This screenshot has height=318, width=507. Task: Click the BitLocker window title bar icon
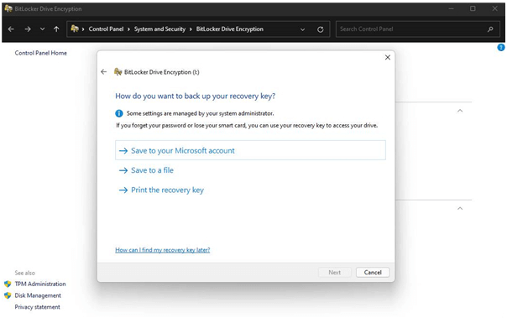point(8,8)
